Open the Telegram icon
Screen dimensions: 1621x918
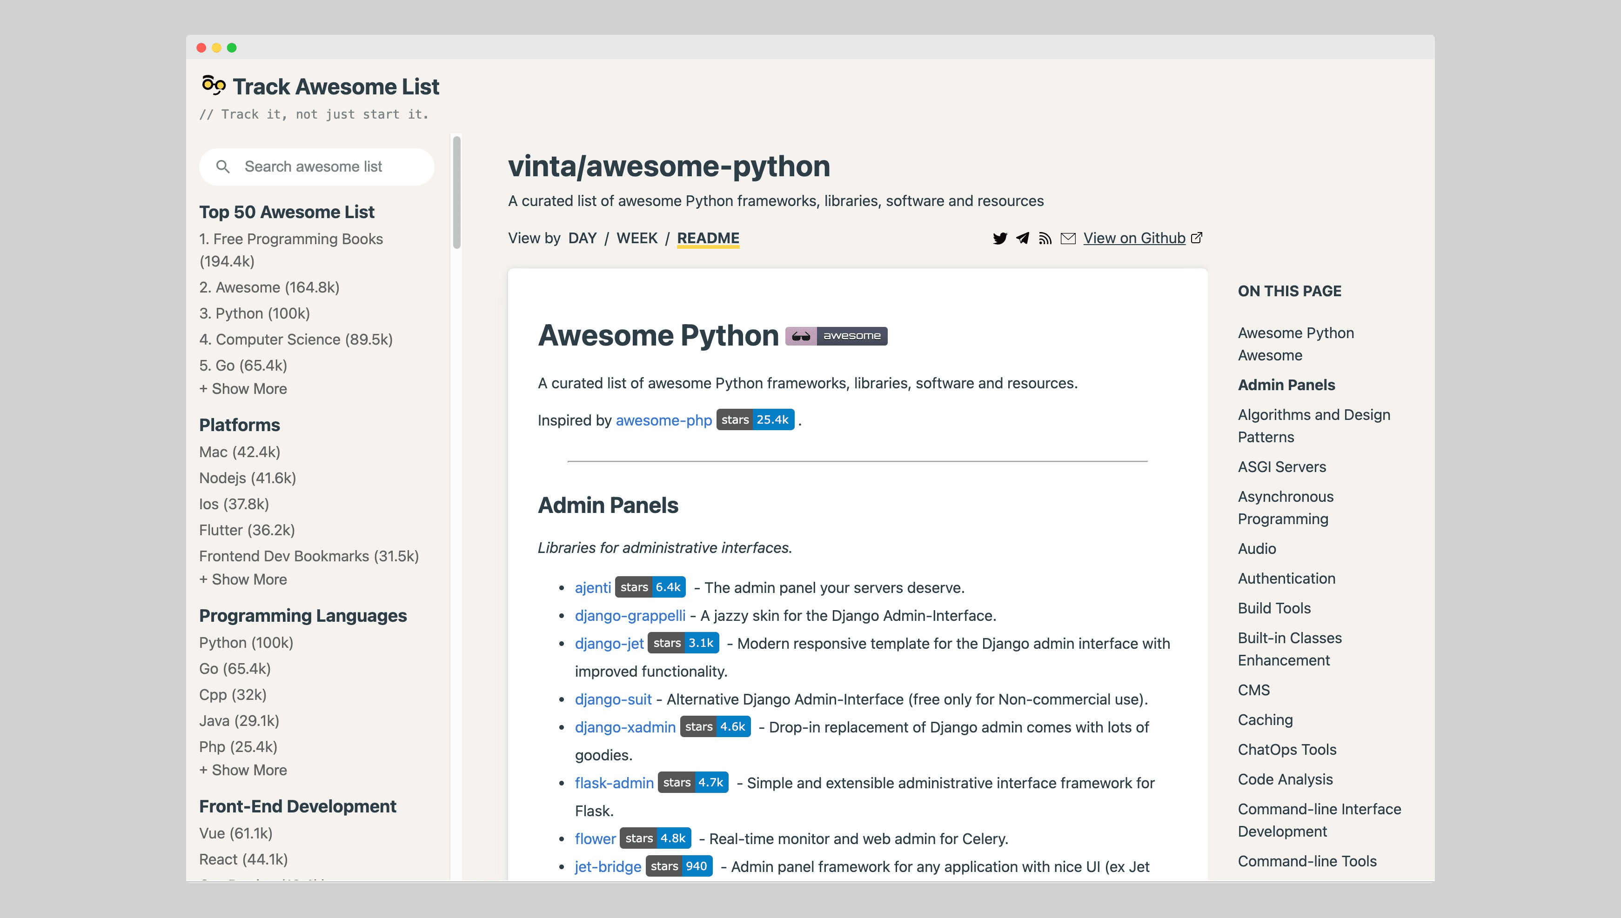[1022, 238]
